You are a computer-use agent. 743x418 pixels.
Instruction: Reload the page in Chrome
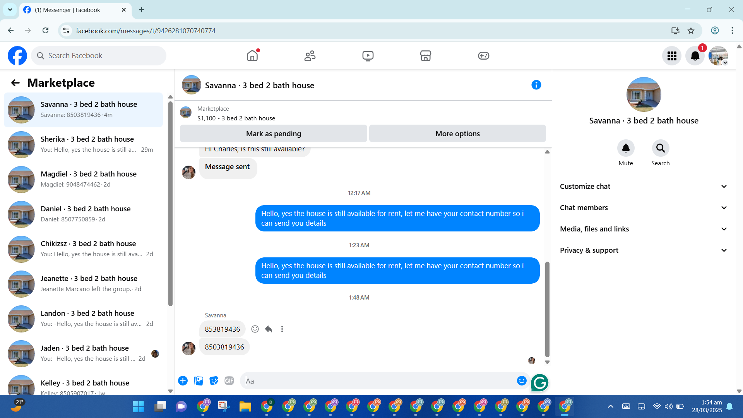point(45,31)
